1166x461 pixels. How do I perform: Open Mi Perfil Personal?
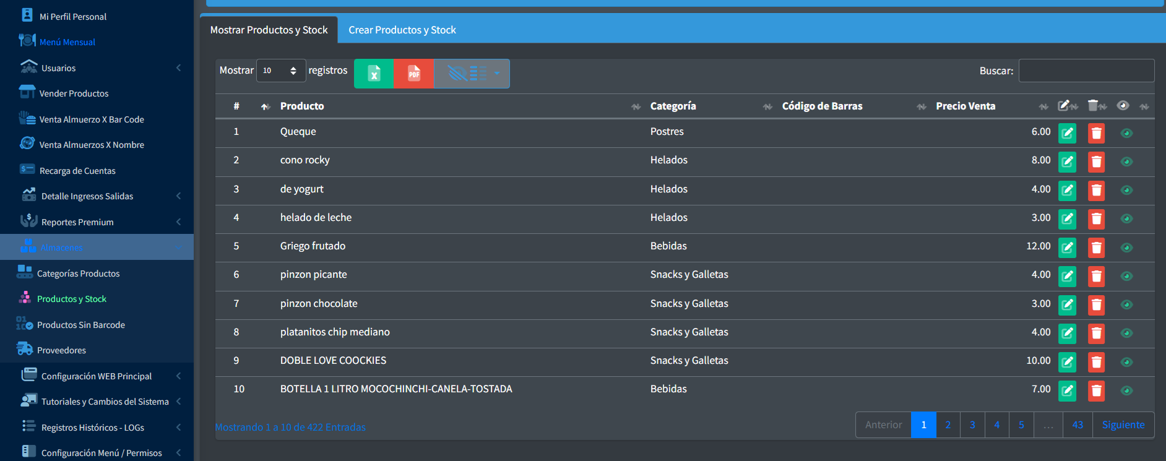pyautogui.click(x=97, y=17)
